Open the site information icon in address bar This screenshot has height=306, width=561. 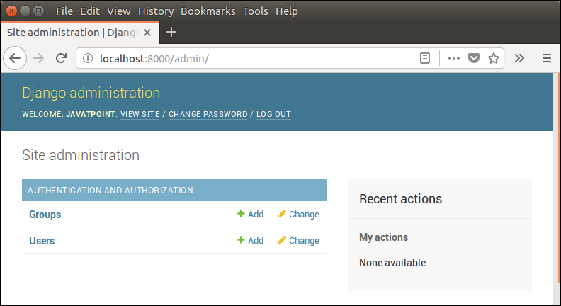88,58
